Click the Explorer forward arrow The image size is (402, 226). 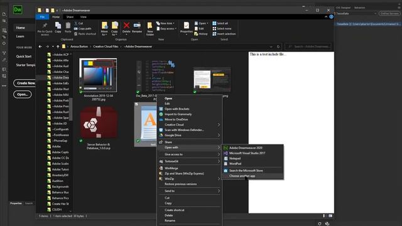point(47,46)
